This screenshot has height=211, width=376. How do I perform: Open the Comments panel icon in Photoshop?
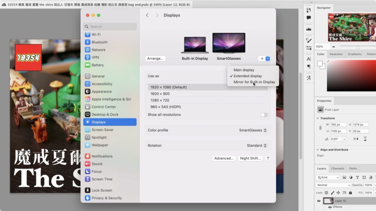point(308,18)
